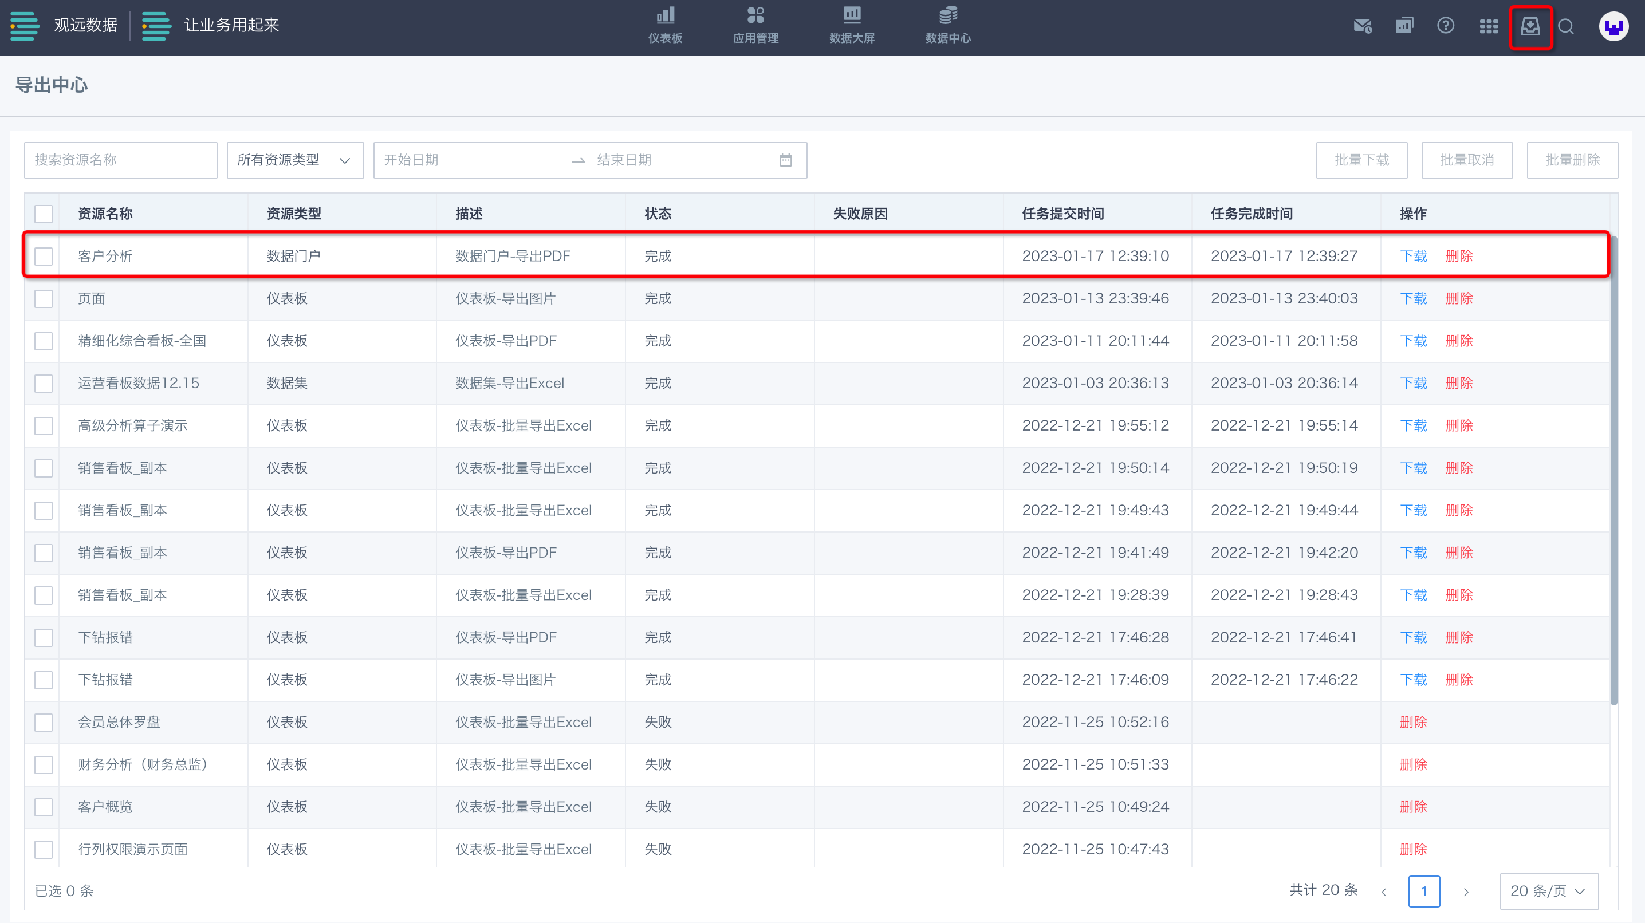Viewport: 1645px width, 923px height.
Task: Open the apps grid icon
Action: tap(1489, 26)
